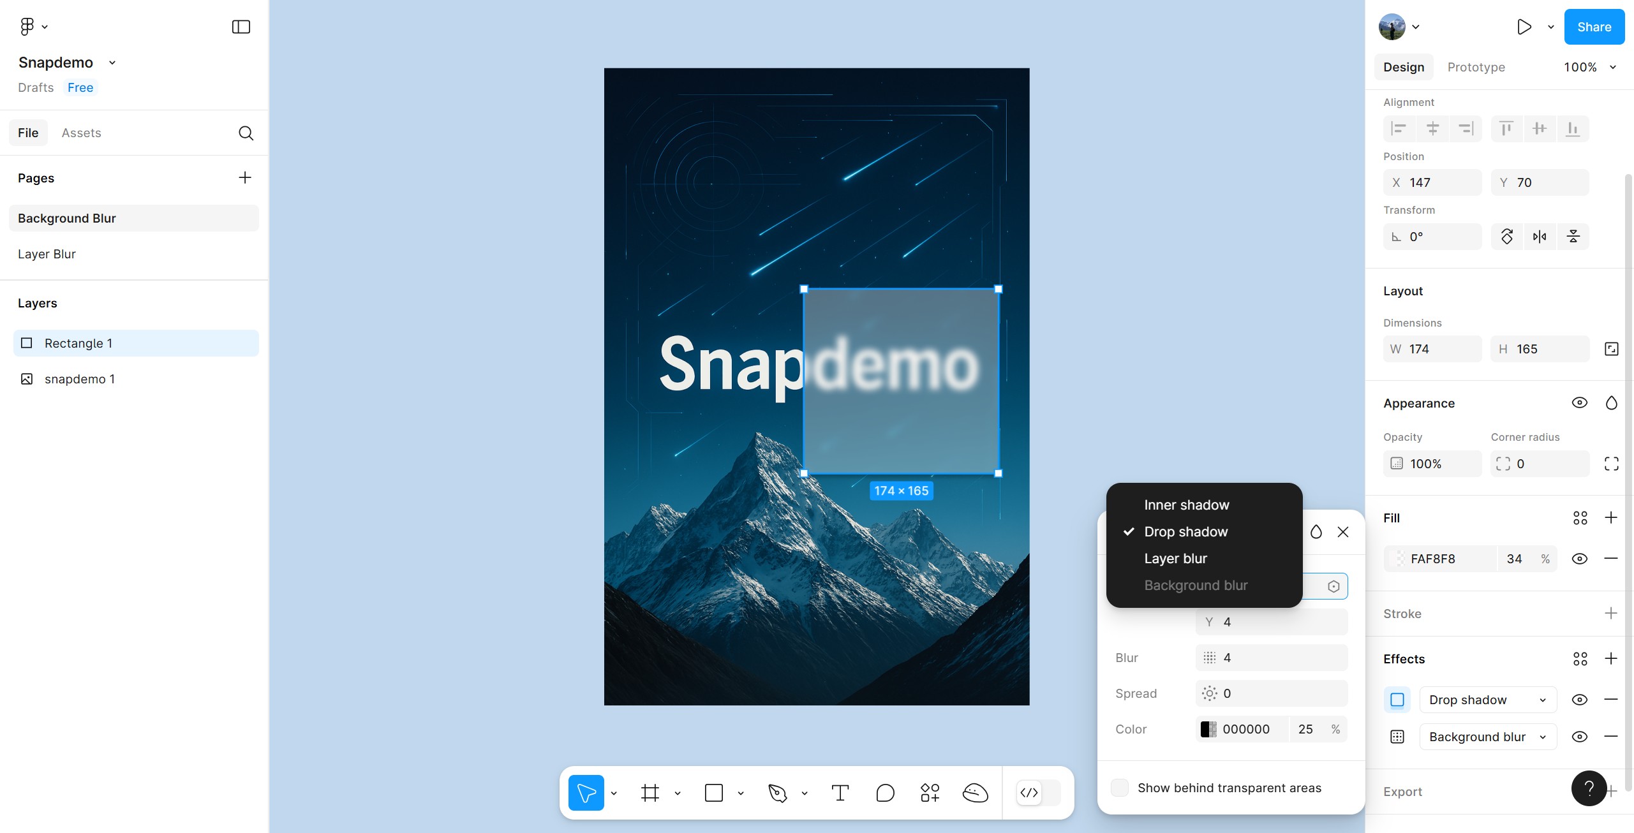Select the Text tool

pyautogui.click(x=840, y=793)
